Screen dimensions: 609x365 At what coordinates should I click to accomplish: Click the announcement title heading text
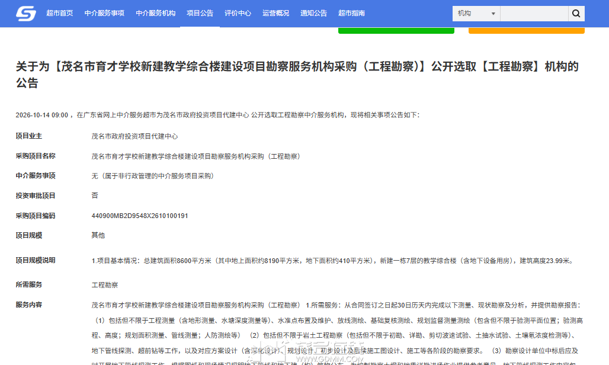pyautogui.click(x=297, y=75)
